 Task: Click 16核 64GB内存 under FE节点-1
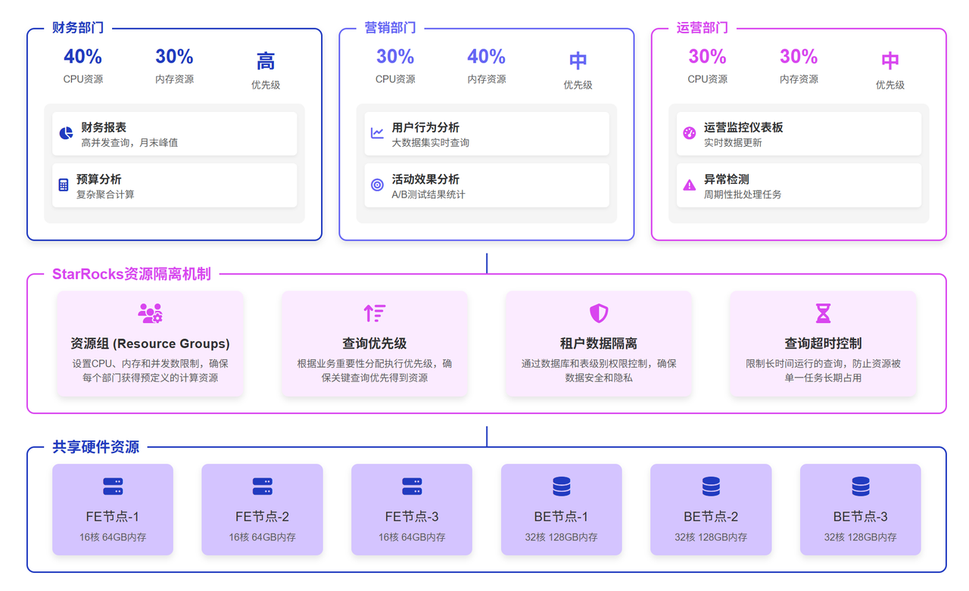[113, 537]
